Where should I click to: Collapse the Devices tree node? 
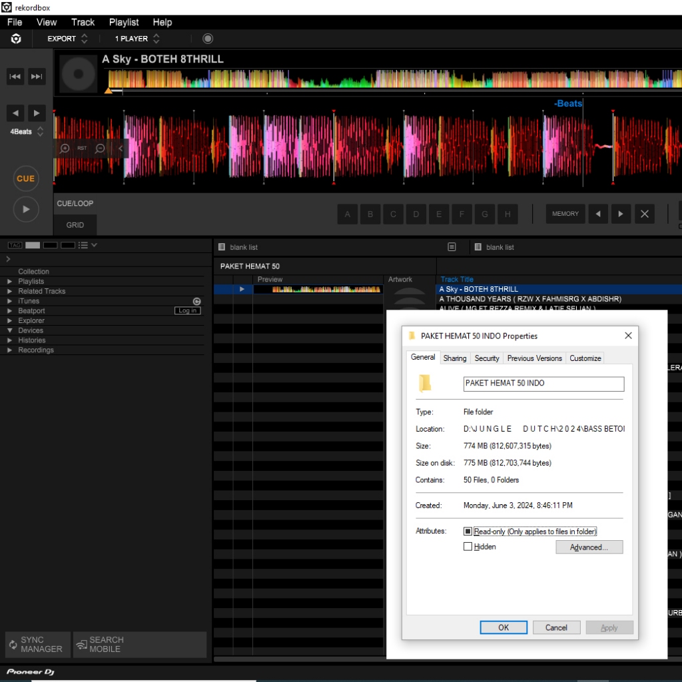(9, 330)
